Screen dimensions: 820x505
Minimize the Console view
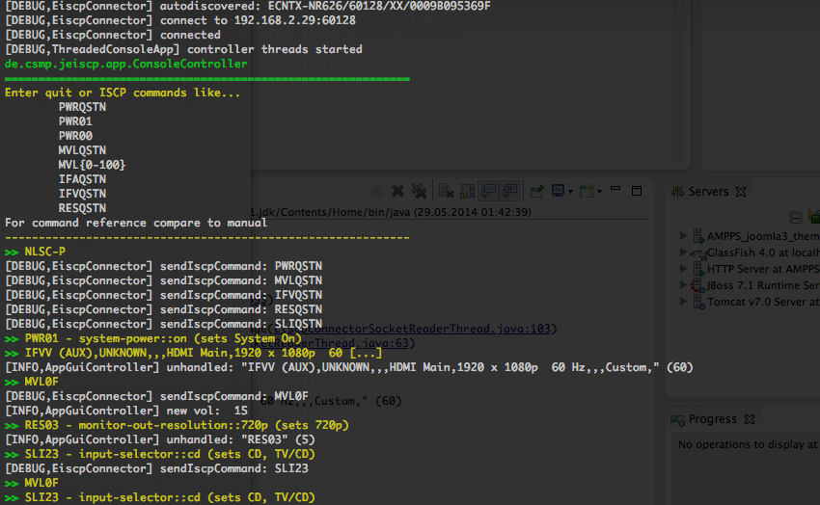click(615, 189)
